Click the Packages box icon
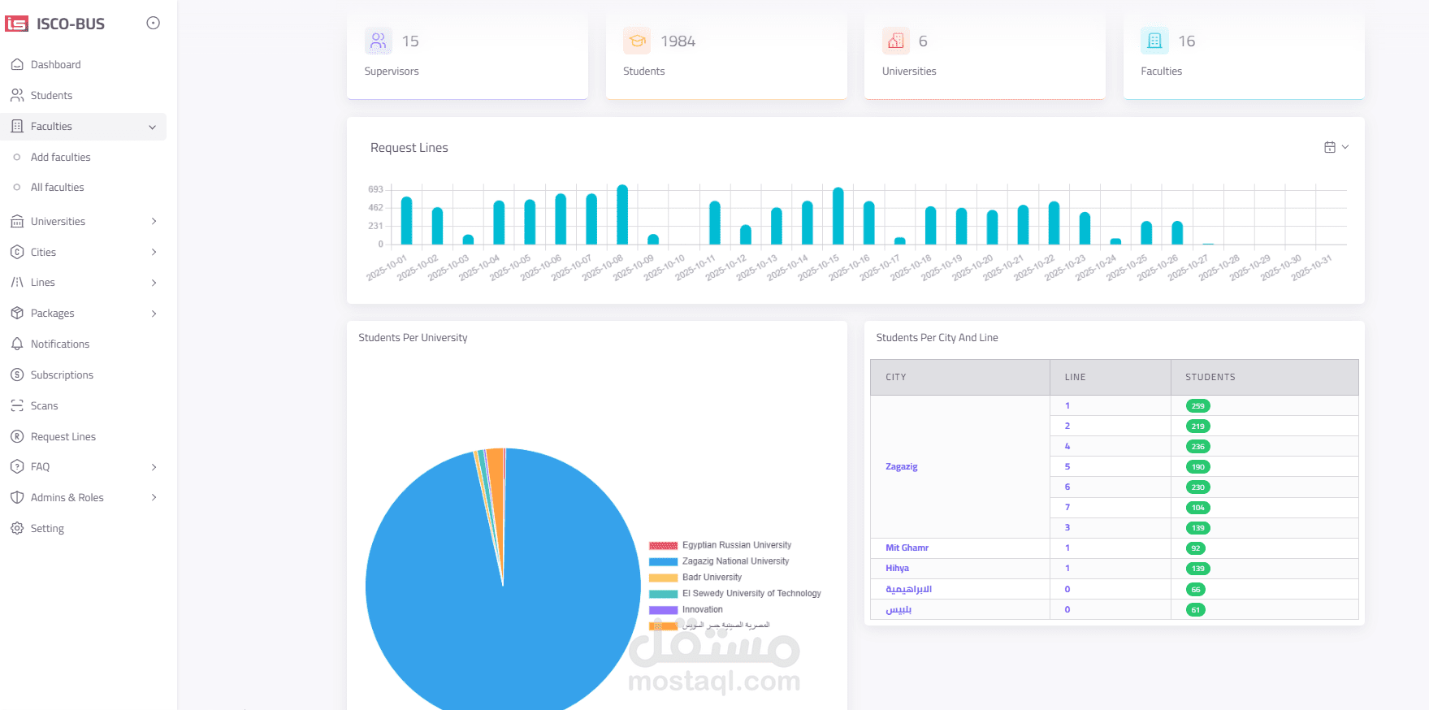 (17, 314)
